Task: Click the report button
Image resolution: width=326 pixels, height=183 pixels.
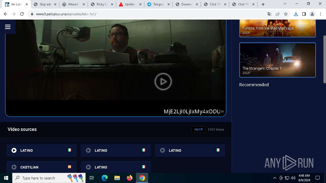Action: [198, 129]
